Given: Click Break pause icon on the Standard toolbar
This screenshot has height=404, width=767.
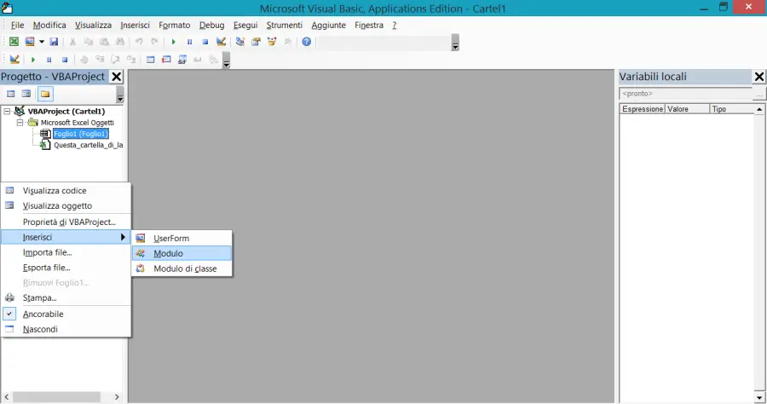Looking at the screenshot, I should (x=189, y=42).
